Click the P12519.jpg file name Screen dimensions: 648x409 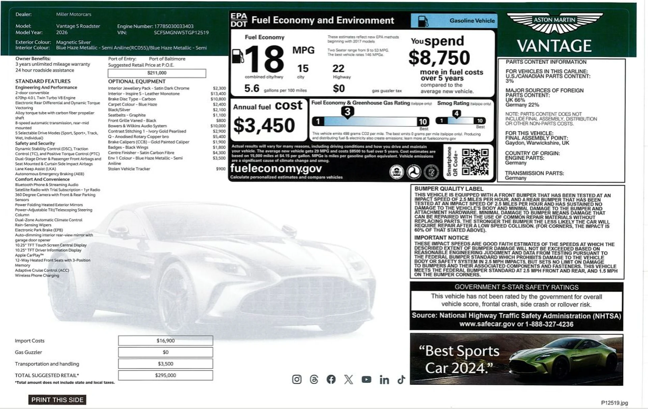614,403
